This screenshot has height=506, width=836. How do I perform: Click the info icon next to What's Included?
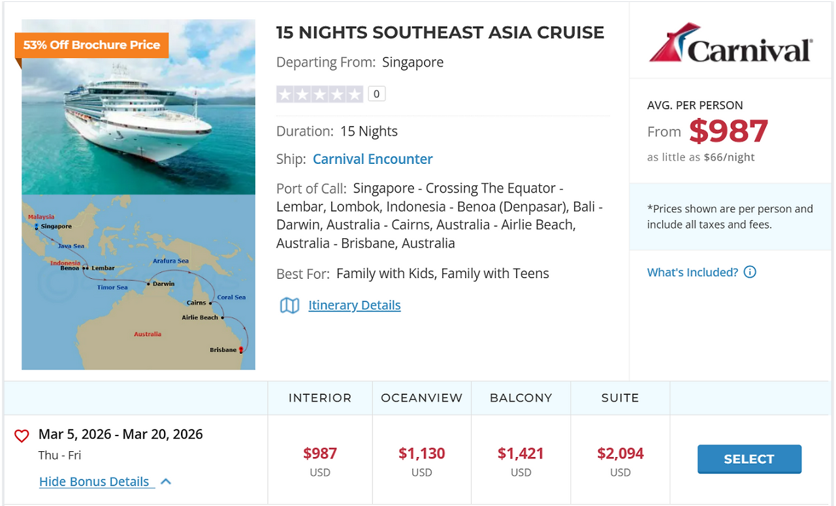[x=750, y=272]
